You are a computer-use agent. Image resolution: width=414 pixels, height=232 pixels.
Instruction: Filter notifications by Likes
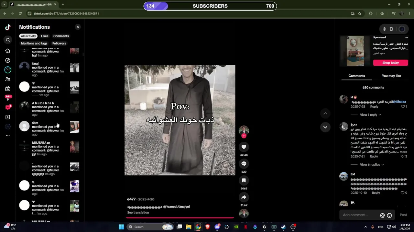pyautogui.click(x=45, y=36)
